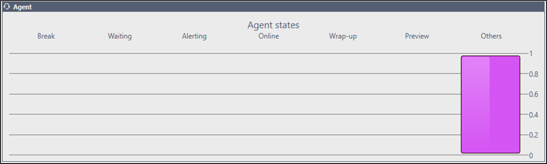Click the Agent panel header bar
The image size is (547, 164).
273,7
